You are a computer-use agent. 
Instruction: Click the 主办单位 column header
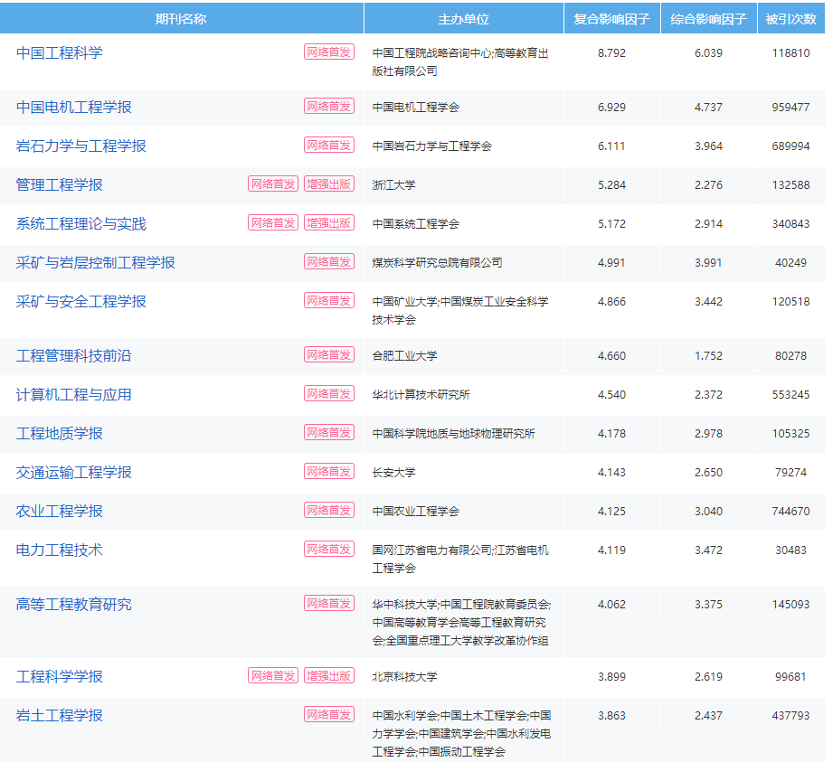click(464, 19)
